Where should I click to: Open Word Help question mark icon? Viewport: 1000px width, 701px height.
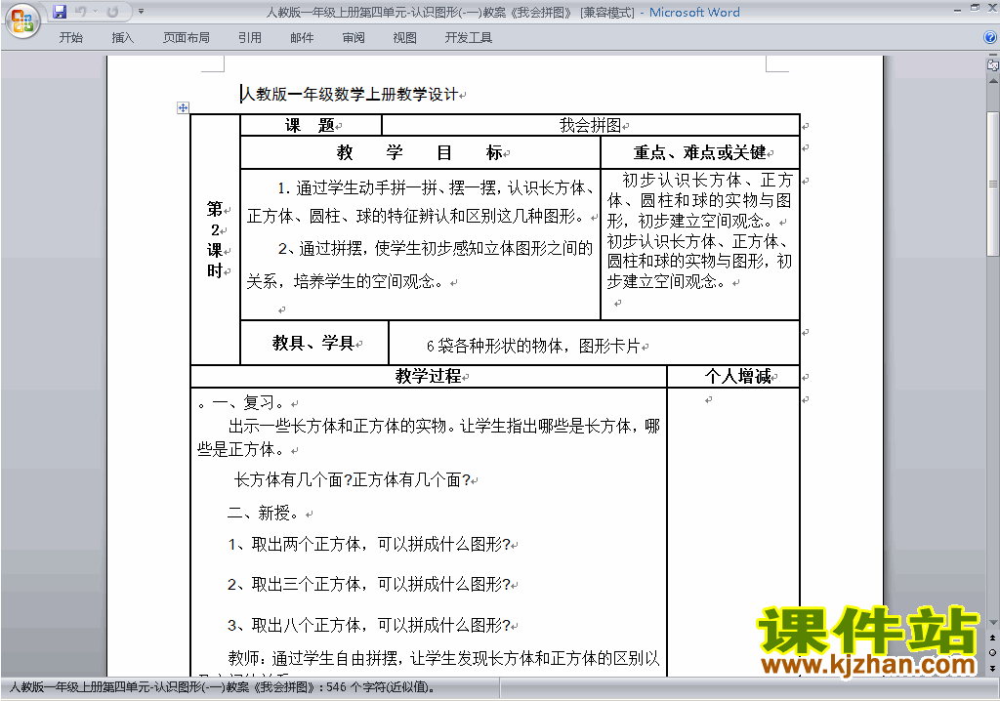click(990, 37)
